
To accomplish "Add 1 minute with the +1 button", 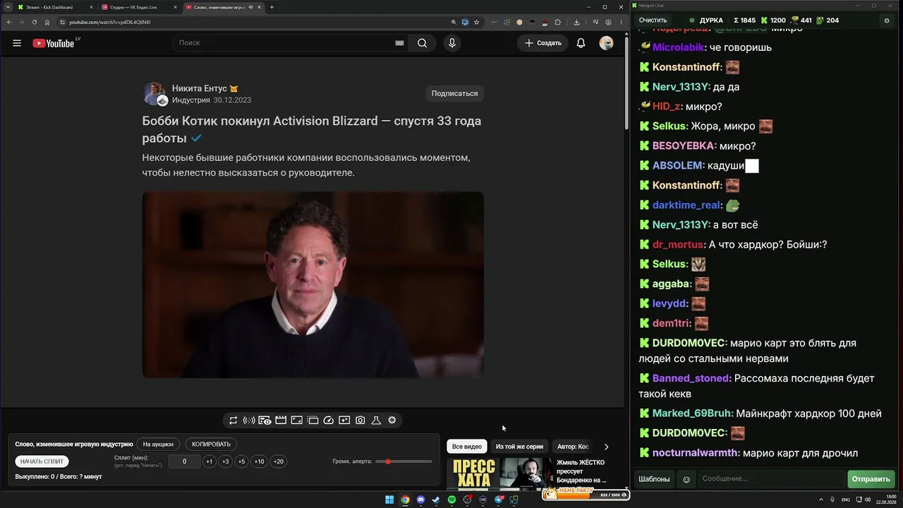I will (209, 461).
